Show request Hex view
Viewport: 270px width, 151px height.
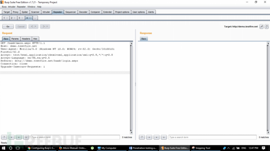click(35, 39)
